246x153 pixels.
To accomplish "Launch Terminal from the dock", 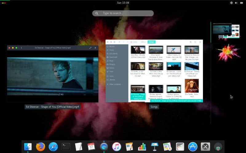I will (x=66, y=147).
